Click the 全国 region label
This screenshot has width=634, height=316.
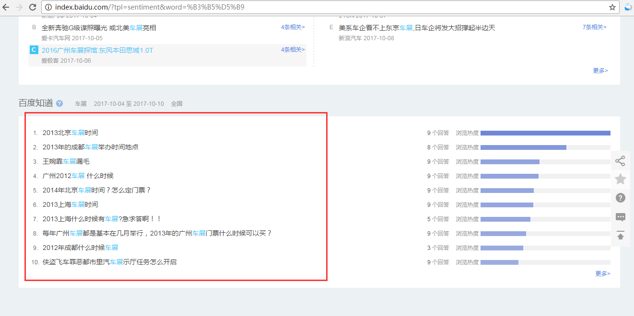[177, 103]
